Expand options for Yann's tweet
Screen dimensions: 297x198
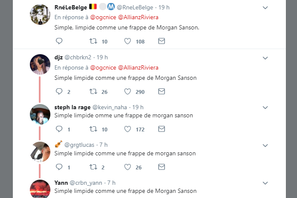265,183
